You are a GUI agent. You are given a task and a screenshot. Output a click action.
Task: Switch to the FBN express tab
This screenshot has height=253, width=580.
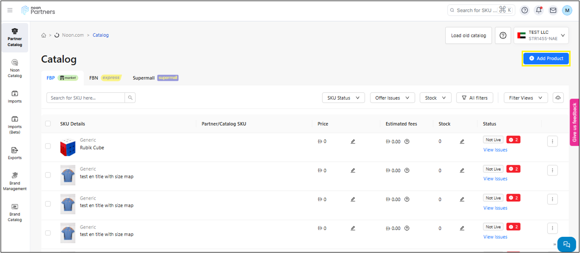coord(104,78)
